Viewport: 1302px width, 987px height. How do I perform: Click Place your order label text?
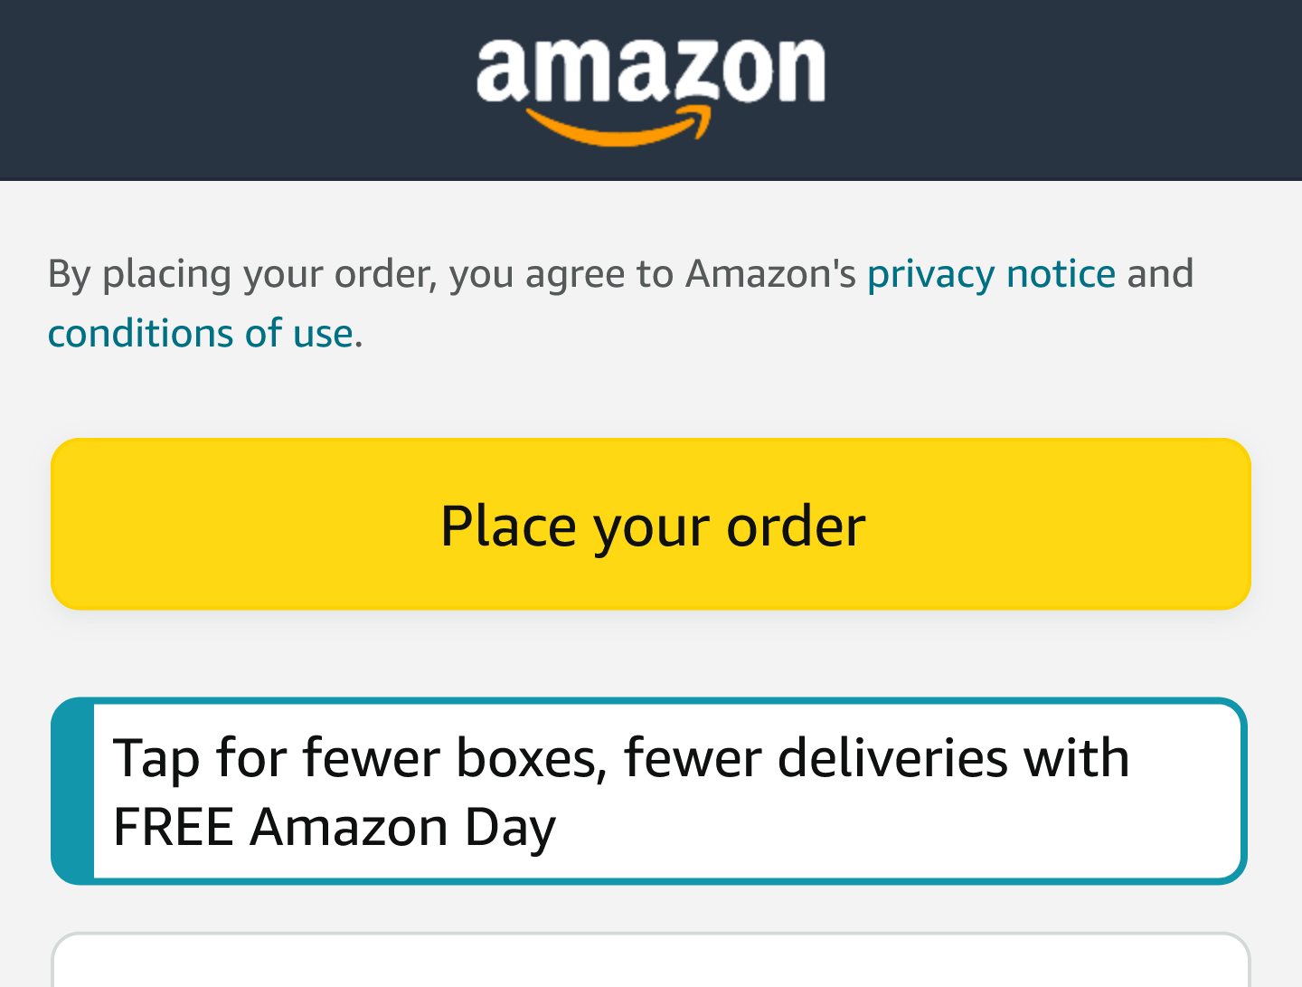tap(653, 525)
